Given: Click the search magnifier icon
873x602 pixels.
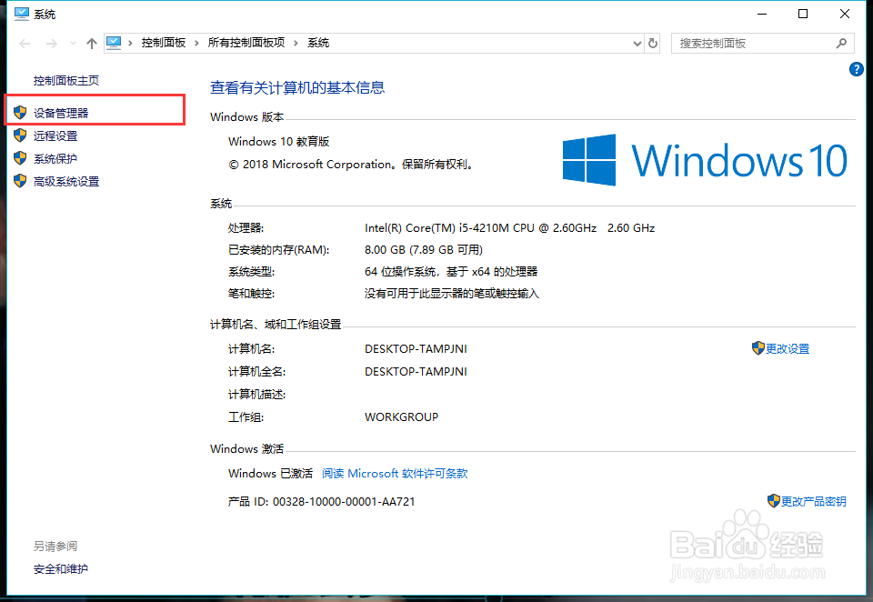Looking at the screenshot, I should (x=842, y=43).
